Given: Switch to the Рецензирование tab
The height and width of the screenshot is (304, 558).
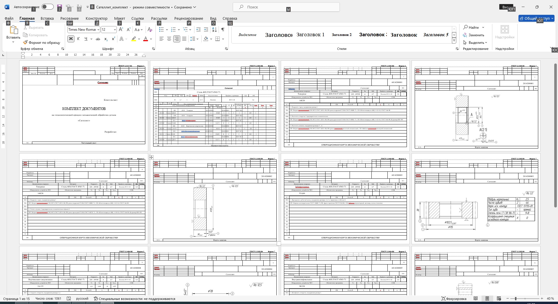Looking at the screenshot, I should pyautogui.click(x=189, y=18).
